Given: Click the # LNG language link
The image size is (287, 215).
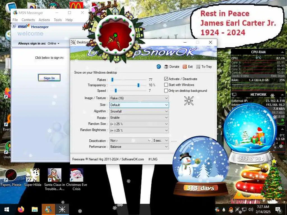Looking at the screenshot, I should click(153, 159).
